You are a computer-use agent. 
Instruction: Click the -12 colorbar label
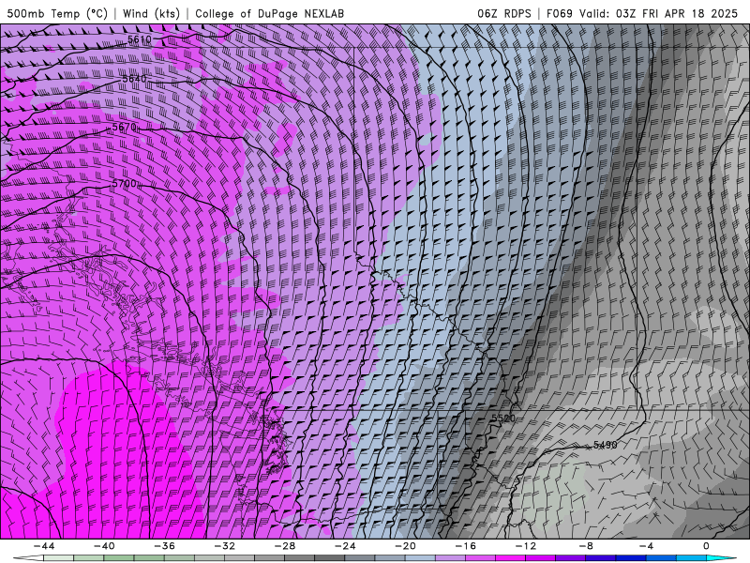click(526, 546)
